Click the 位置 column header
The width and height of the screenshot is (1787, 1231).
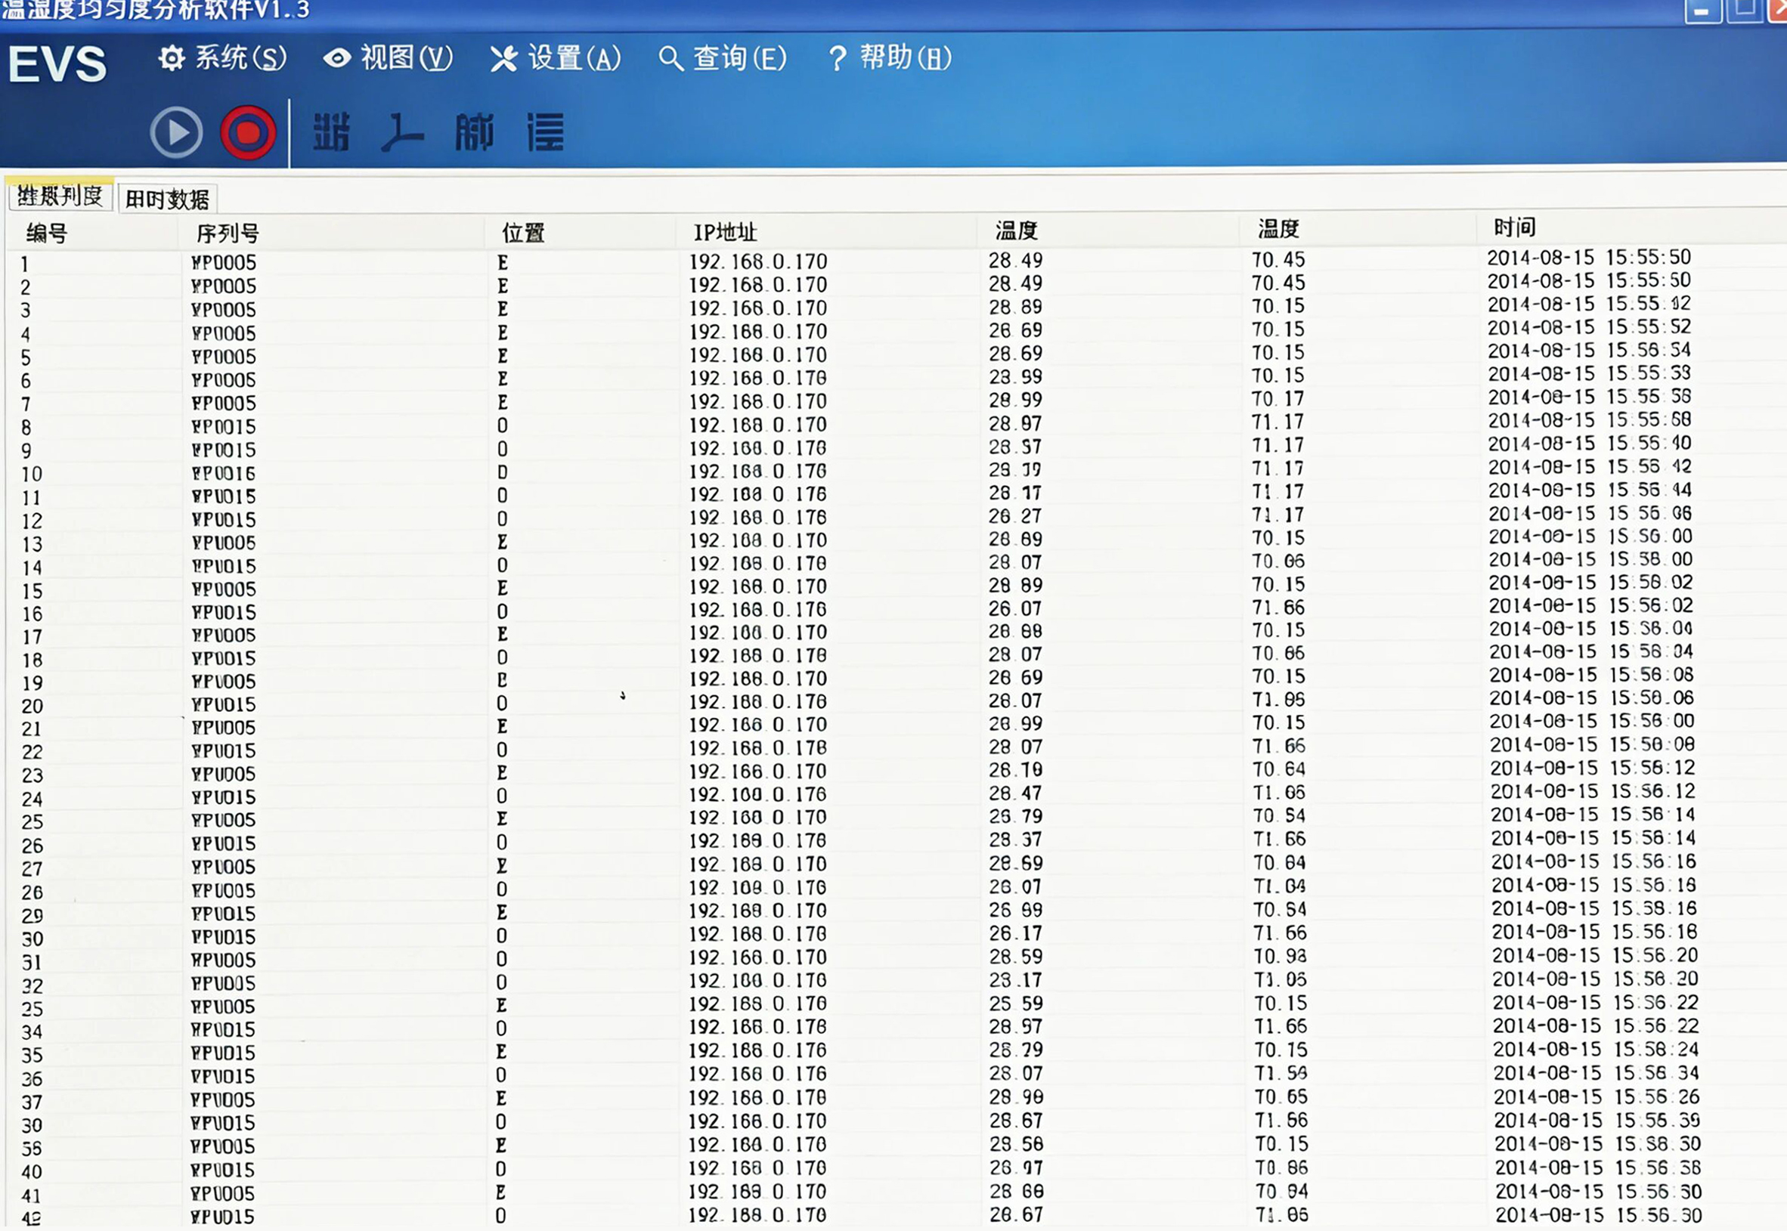tap(523, 232)
